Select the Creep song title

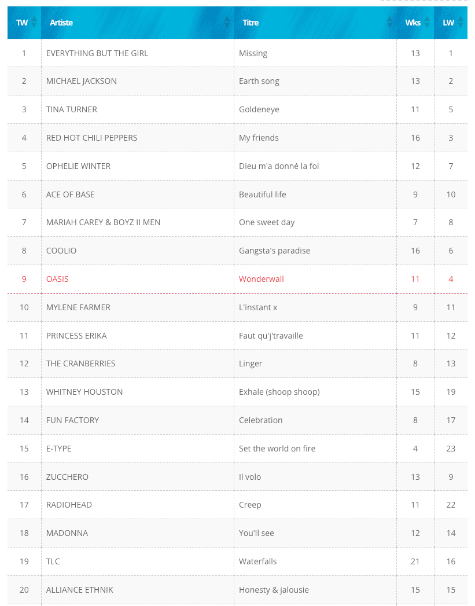point(250,505)
